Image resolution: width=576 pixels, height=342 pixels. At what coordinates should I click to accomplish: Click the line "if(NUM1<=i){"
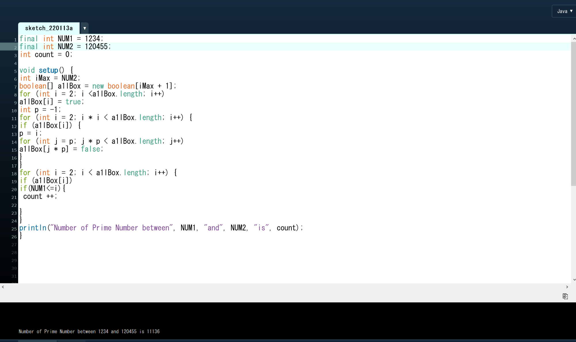[x=42, y=189]
